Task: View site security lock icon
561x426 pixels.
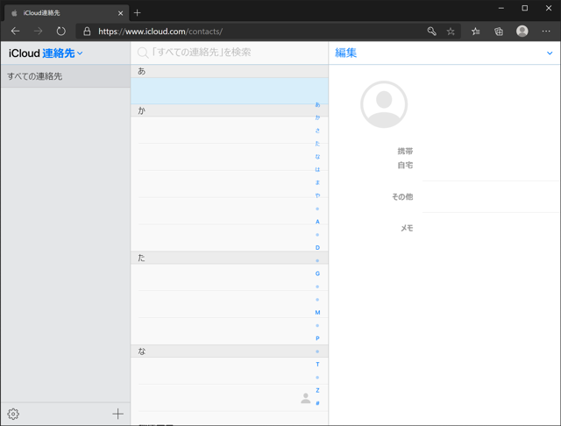Action: 87,32
